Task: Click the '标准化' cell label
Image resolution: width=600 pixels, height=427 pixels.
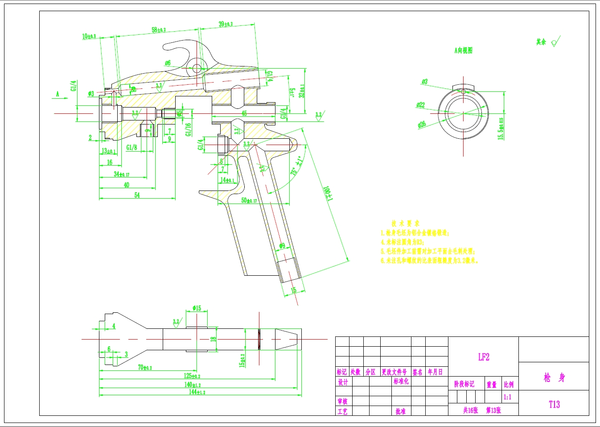Action: pyautogui.click(x=401, y=381)
